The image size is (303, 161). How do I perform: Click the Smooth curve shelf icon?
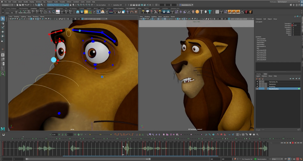45,12
